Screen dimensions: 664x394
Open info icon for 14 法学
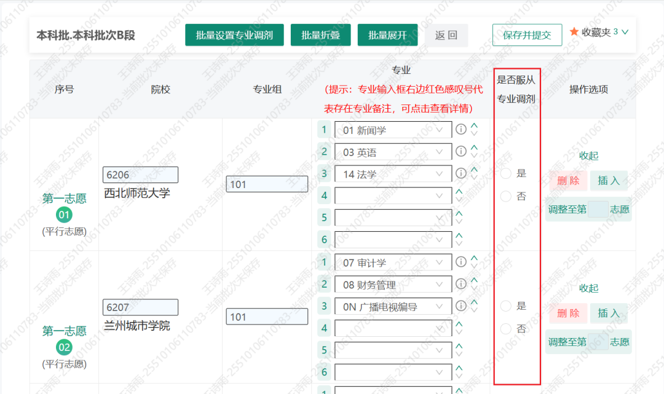click(x=460, y=173)
